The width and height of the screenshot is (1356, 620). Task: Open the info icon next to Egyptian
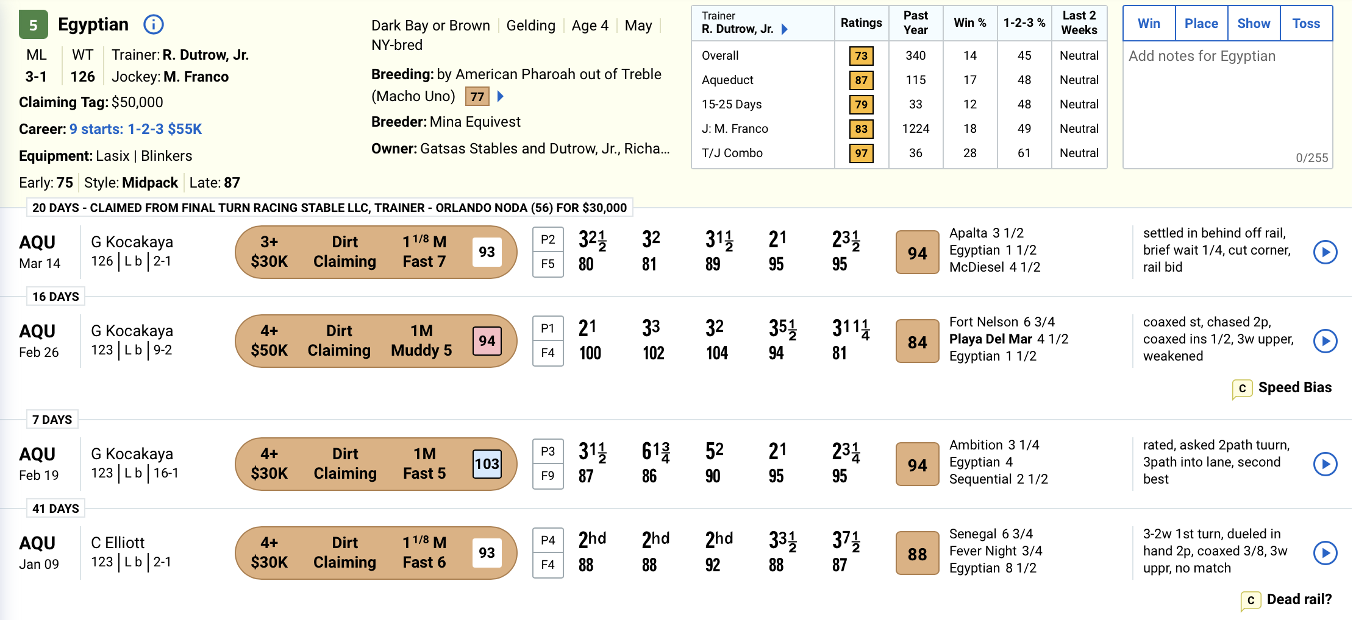(153, 24)
